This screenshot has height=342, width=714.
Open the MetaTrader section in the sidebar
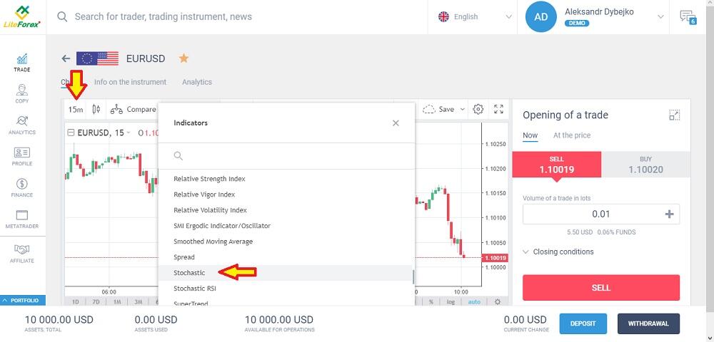(x=22, y=219)
